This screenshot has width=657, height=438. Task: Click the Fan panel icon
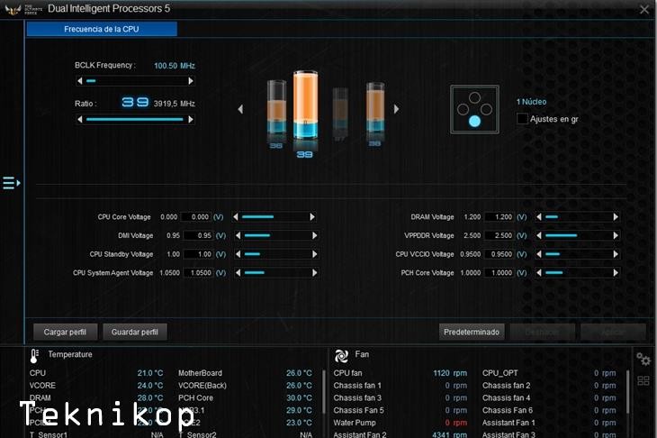tap(341, 355)
